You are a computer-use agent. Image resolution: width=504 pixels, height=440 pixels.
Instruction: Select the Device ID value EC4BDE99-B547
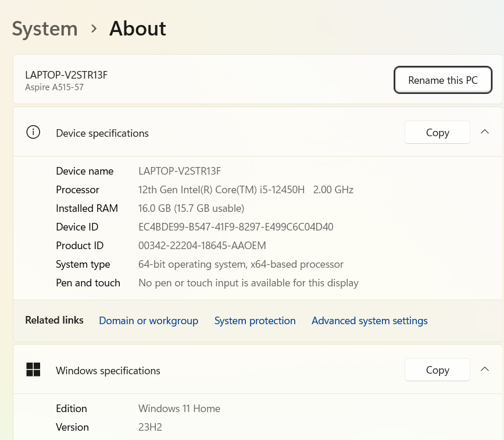[236, 227]
